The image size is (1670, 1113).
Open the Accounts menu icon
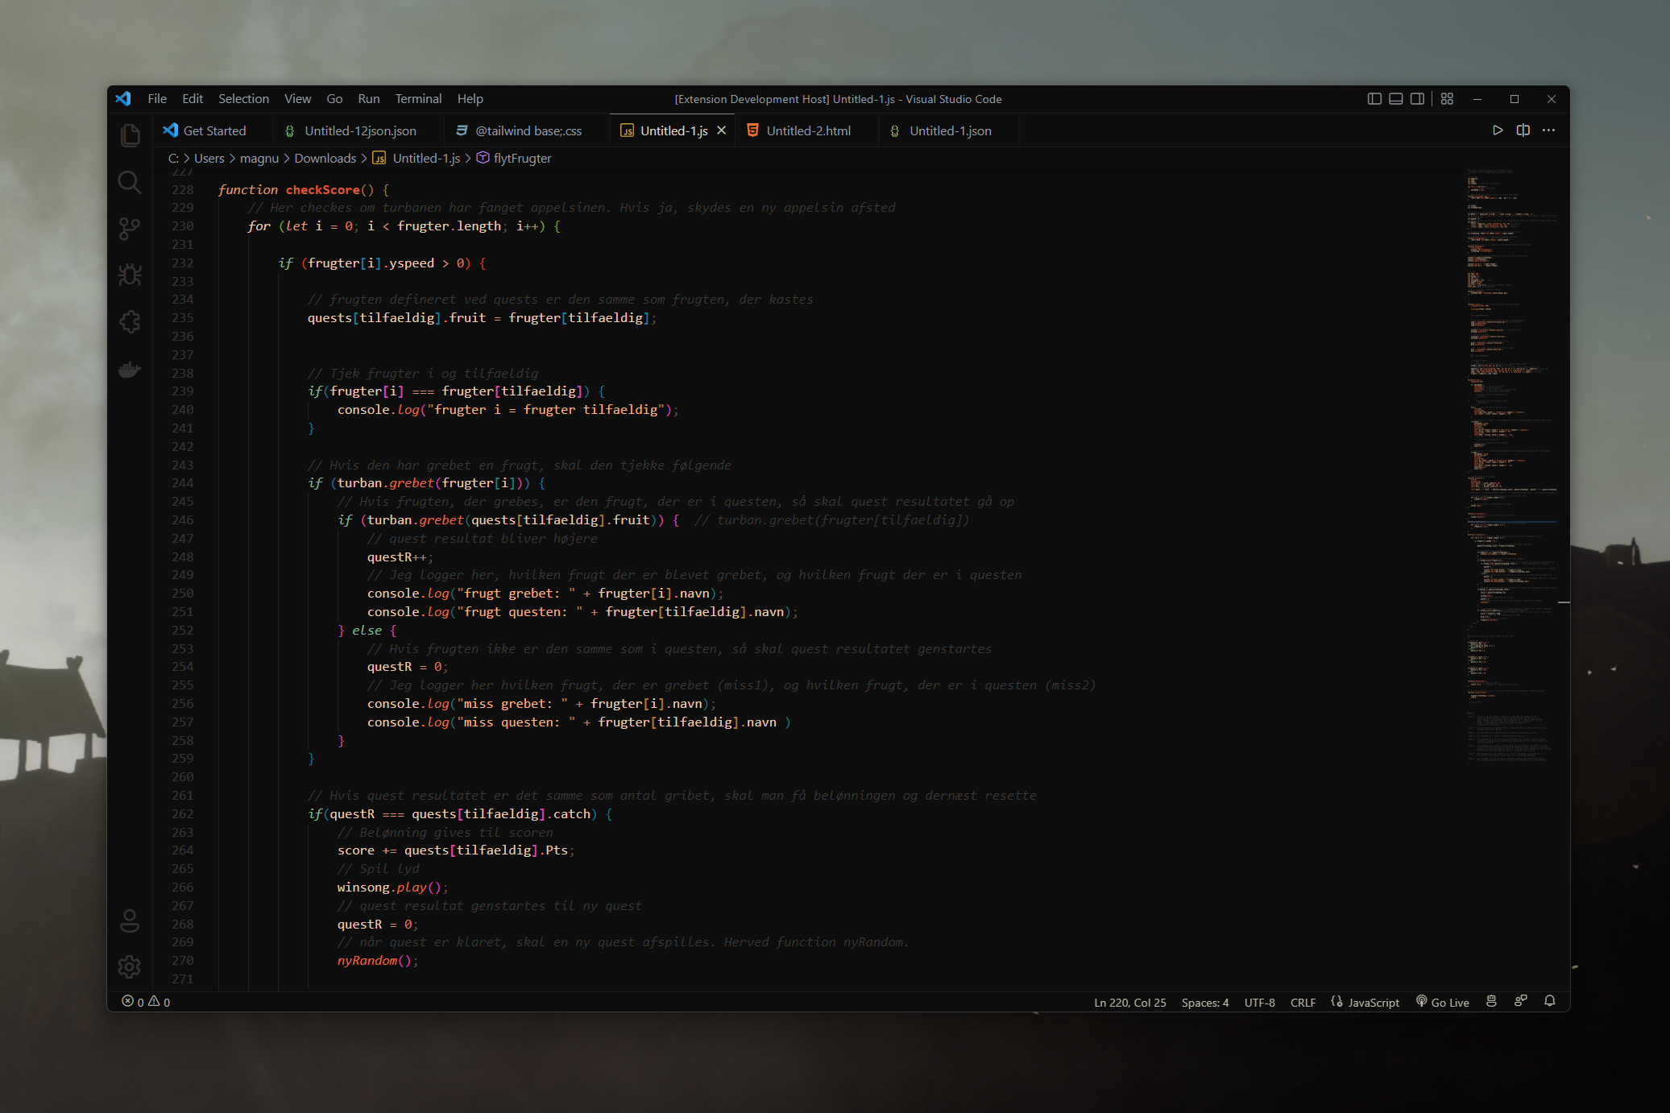(x=130, y=921)
